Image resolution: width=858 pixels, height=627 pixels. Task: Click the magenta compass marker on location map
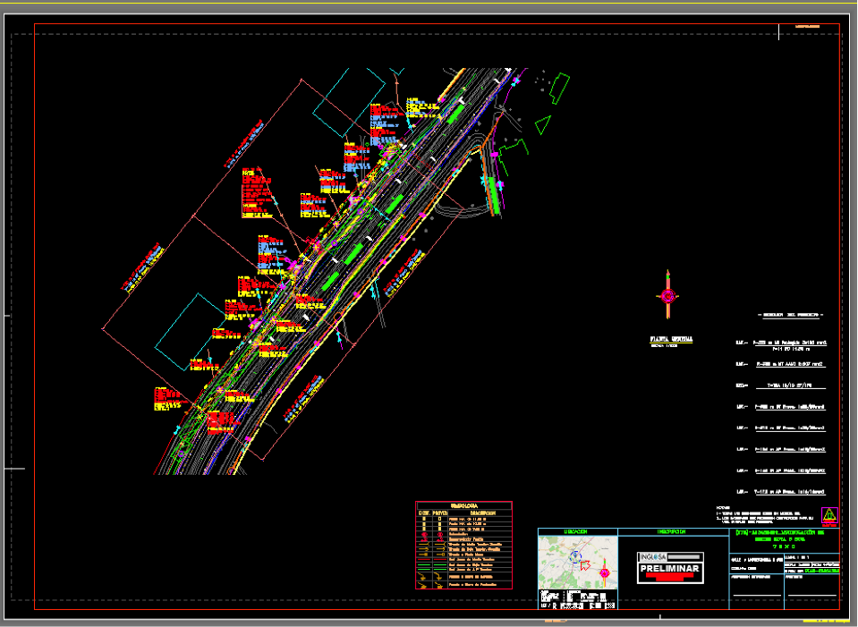tap(605, 572)
